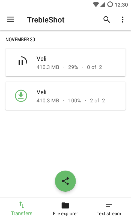Tap the NOVEMBER 30 date header
Viewport: 131px width, 219px height.
[20, 39]
